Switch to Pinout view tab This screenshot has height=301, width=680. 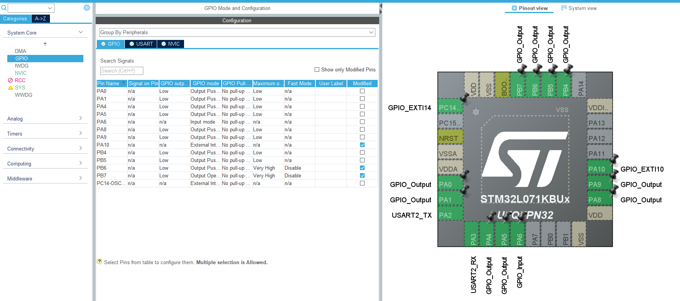(529, 8)
